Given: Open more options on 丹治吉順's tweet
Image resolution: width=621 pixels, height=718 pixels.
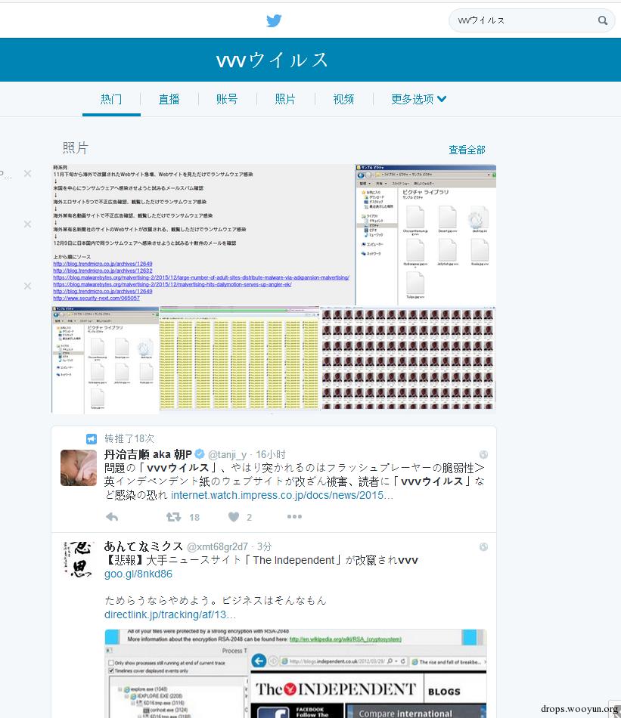Looking at the screenshot, I should point(294,516).
